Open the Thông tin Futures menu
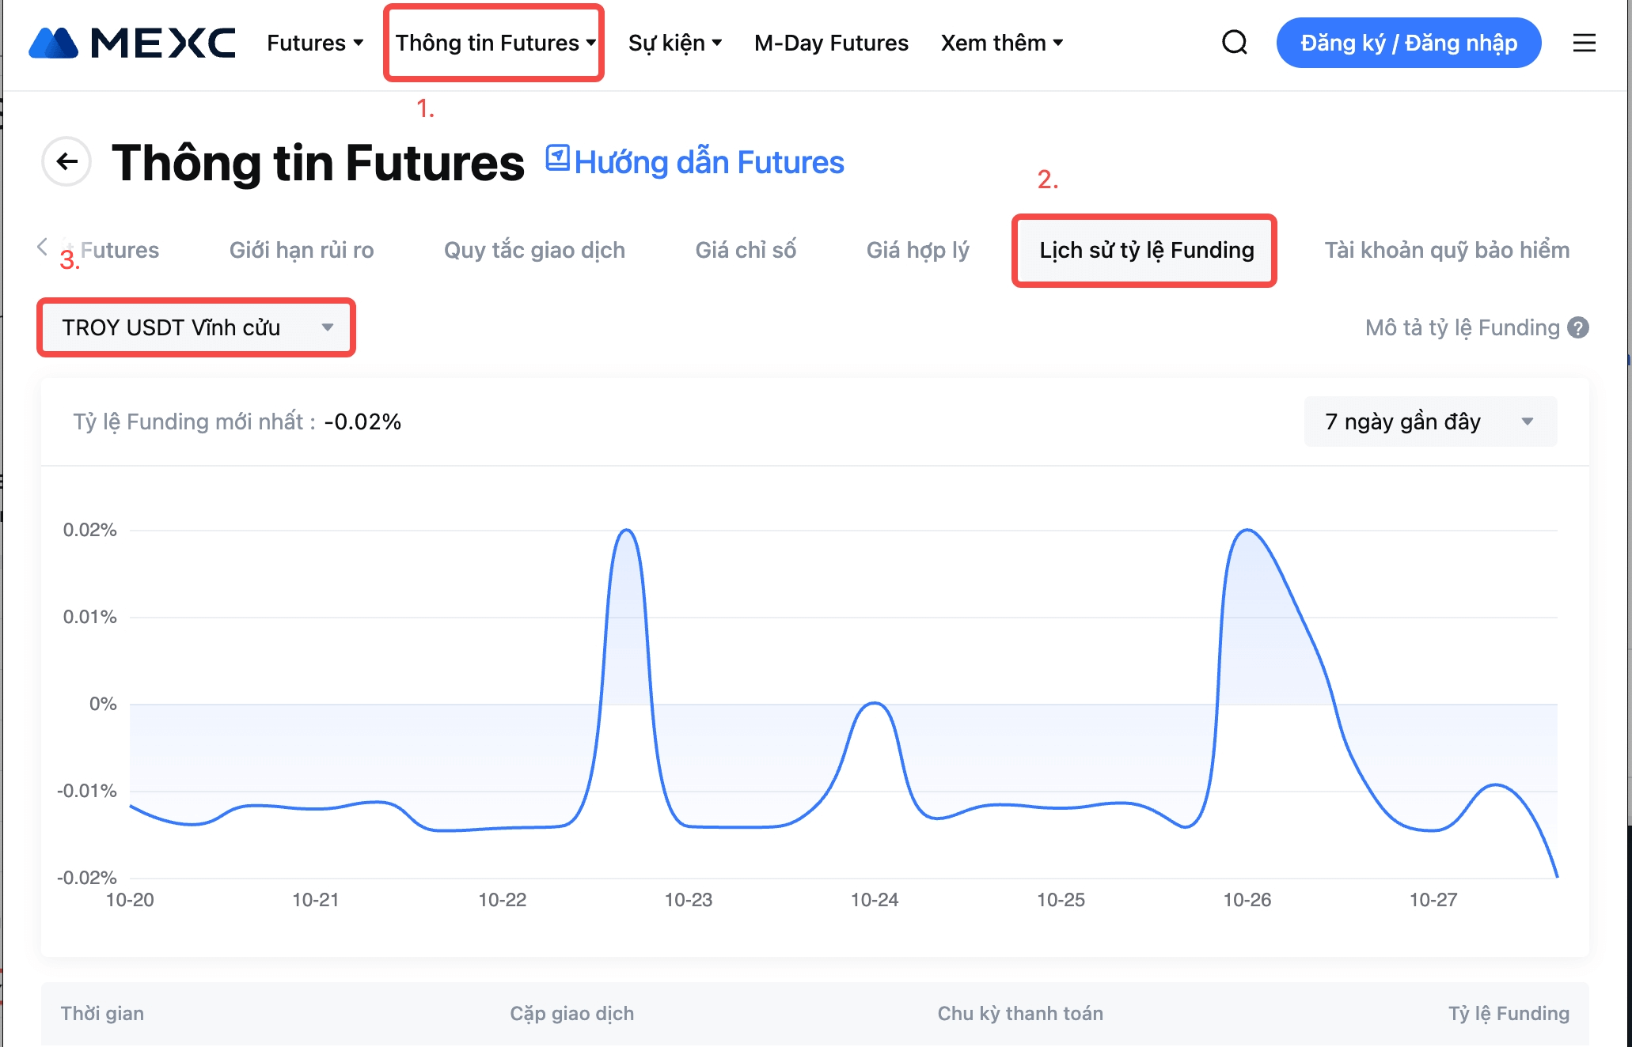 (x=495, y=43)
